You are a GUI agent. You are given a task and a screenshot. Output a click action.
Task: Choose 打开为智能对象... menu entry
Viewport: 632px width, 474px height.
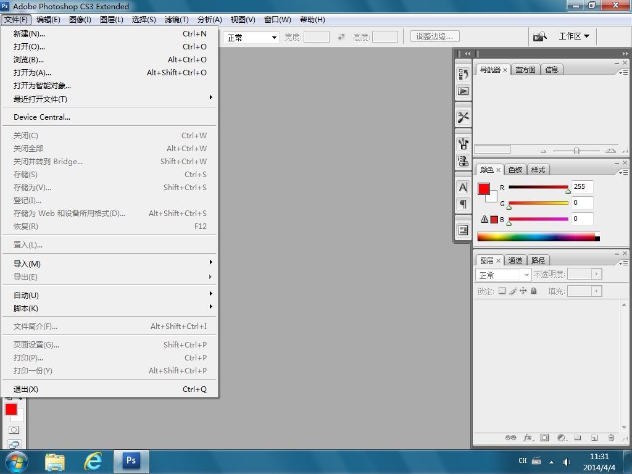[x=109, y=85]
